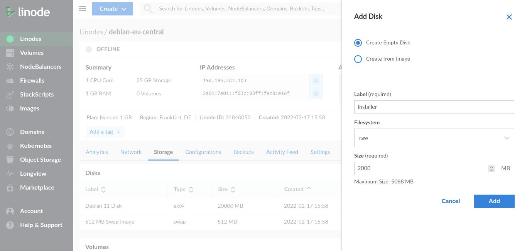Image resolution: width=527 pixels, height=251 pixels.
Task: Click the Linodes hexagon icon in sidebar
Action: [10, 39]
